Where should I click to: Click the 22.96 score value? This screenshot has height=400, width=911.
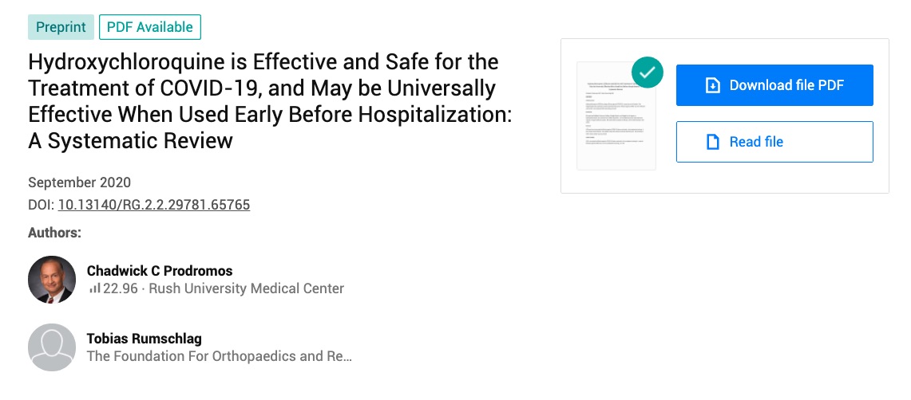(121, 288)
